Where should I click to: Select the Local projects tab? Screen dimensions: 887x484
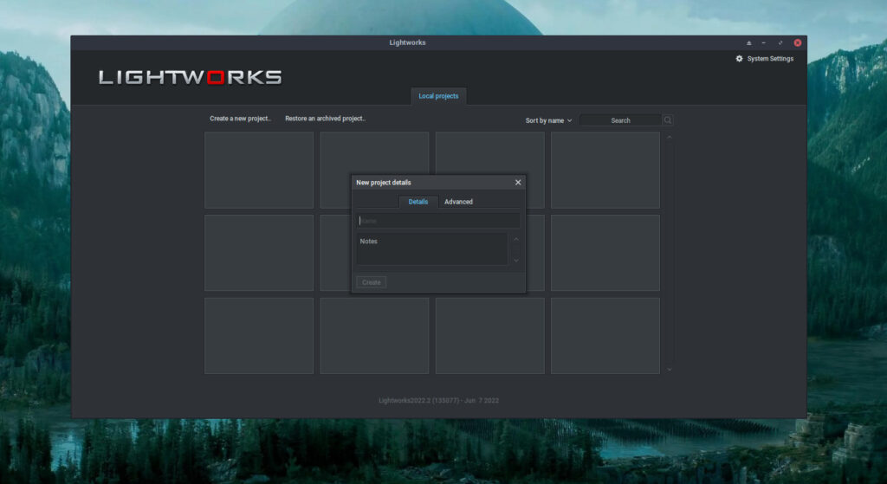click(x=438, y=96)
